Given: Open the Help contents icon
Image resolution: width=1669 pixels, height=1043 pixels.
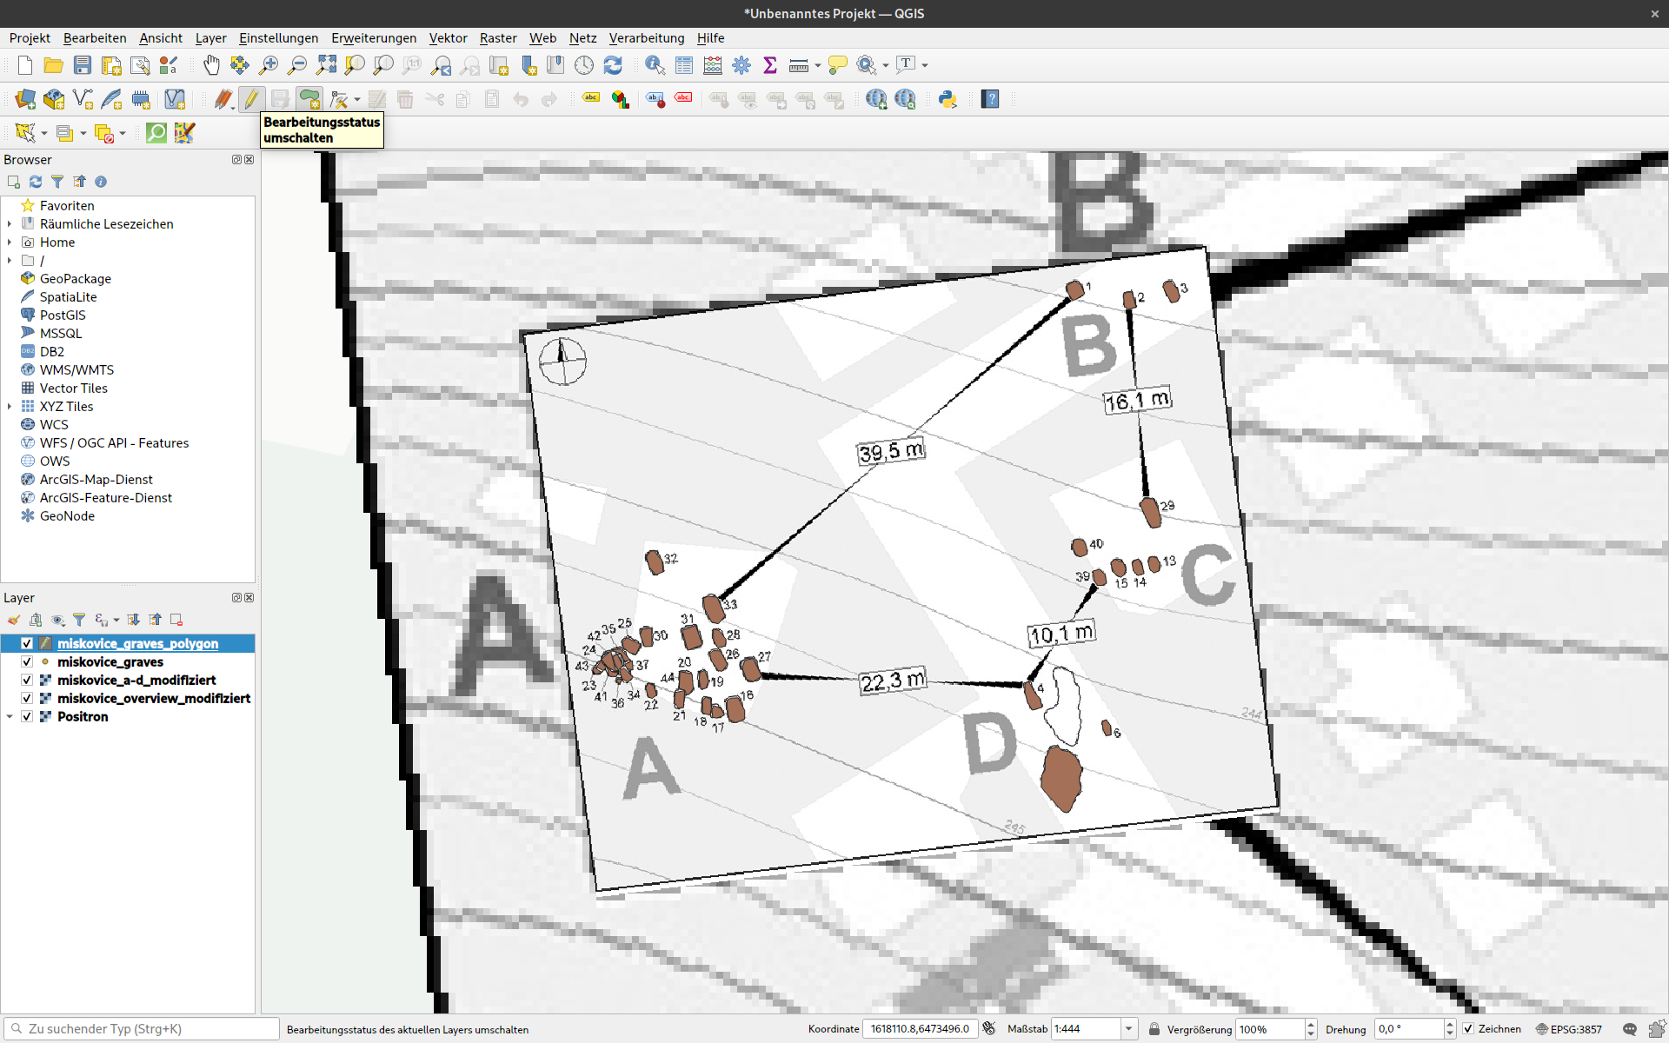Looking at the screenshot, I should pyautogui.click(x=990, y=99).
